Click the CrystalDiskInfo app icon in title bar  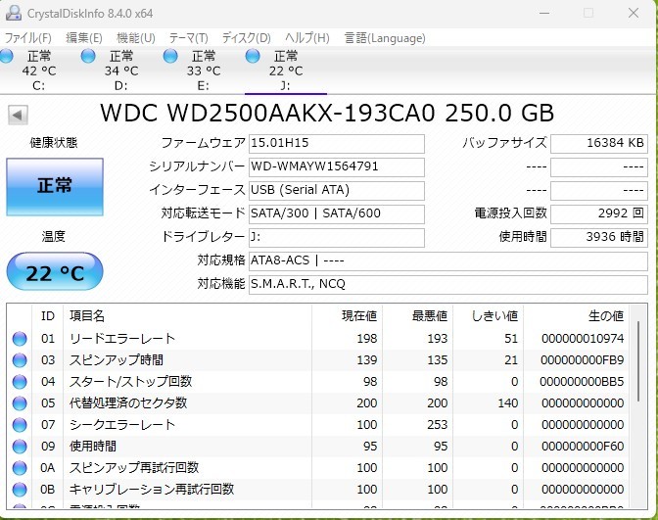(x=12, y=13)
